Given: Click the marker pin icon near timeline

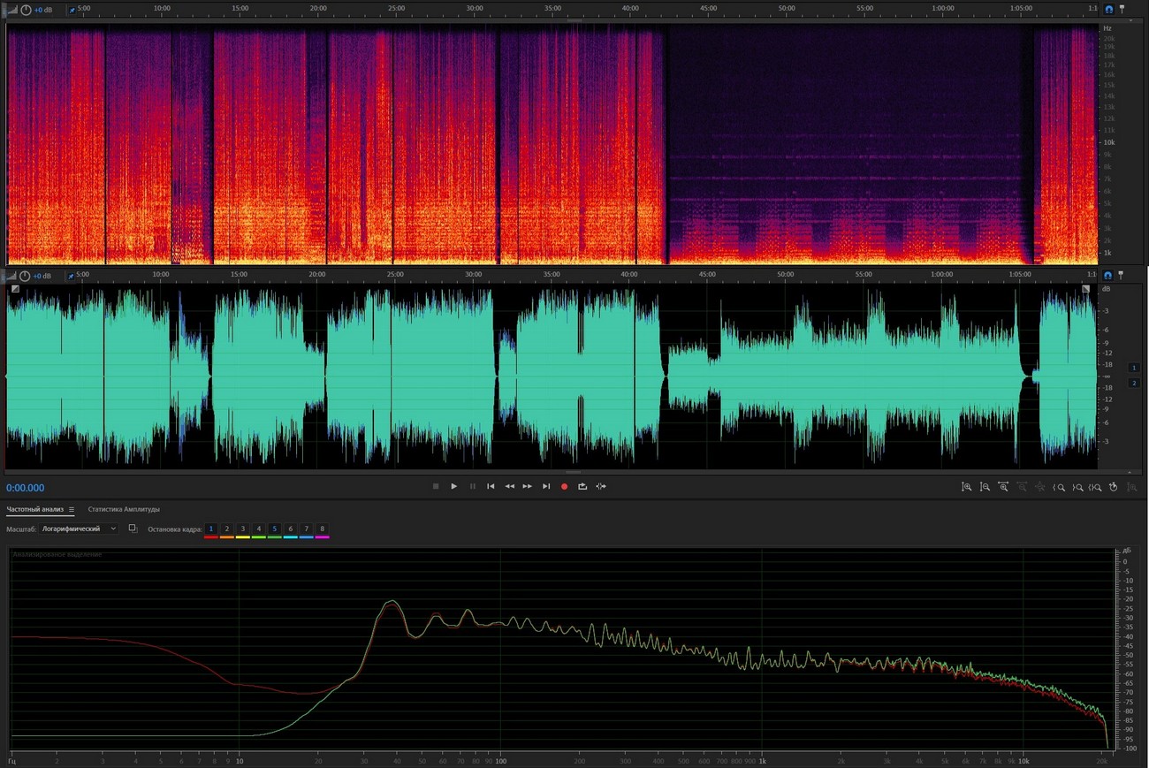Looking at the screenshot, I should tap(1122, 9).
